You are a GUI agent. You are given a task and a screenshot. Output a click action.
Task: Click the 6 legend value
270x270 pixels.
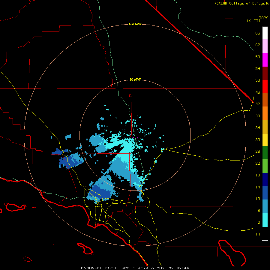(x=259, y=211)
